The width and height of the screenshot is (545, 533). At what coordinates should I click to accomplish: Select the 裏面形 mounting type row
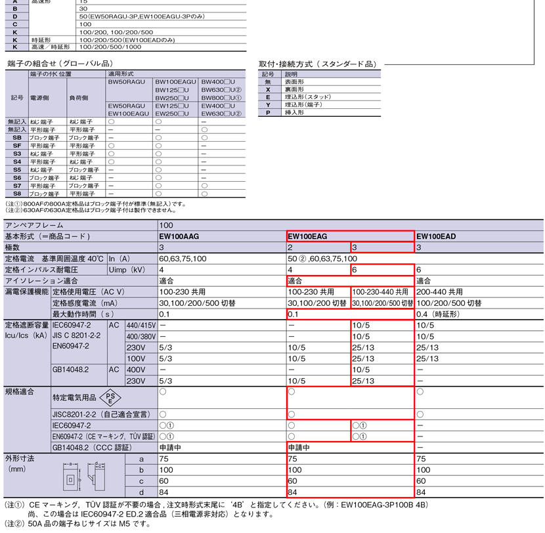point(319,89)
